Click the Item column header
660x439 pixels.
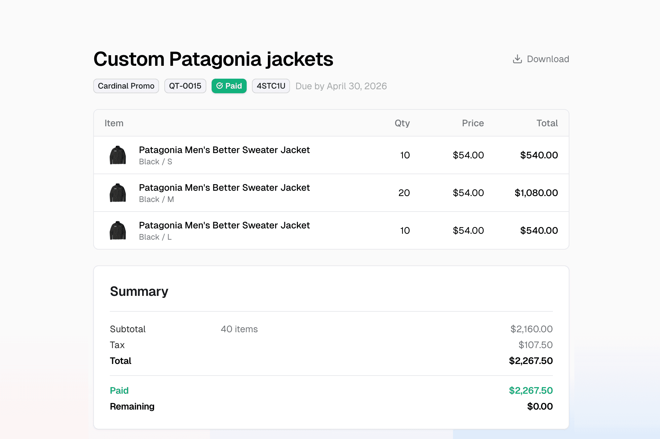114,123
